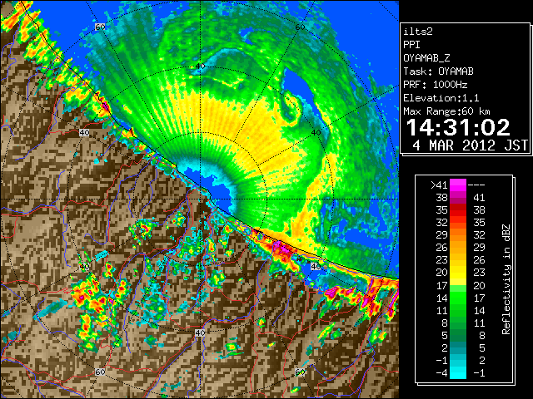Click the 'OYAMAB_Z' product name
Viewport: 533px width, 399px height.
[x=426, y=58]
